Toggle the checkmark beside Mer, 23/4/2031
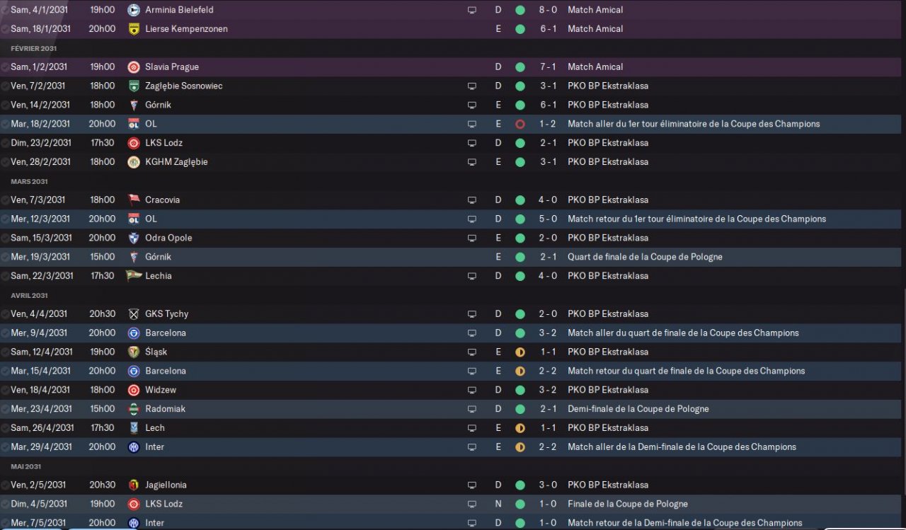 (x=5, y=408)
